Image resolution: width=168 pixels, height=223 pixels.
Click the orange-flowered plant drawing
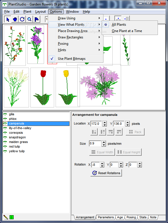click(15, 46)
